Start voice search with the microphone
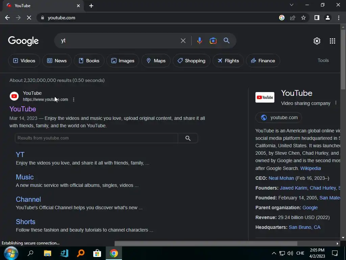346x260 pixels. (199, 41)
